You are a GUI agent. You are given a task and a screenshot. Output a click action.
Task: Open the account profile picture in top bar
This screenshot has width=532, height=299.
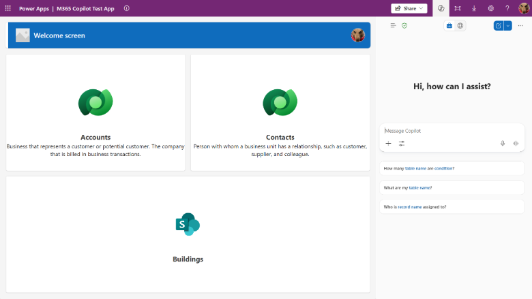point(524,8)
